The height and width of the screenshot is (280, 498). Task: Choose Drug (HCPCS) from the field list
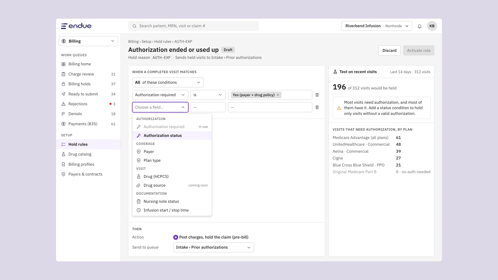pos(172,177)
